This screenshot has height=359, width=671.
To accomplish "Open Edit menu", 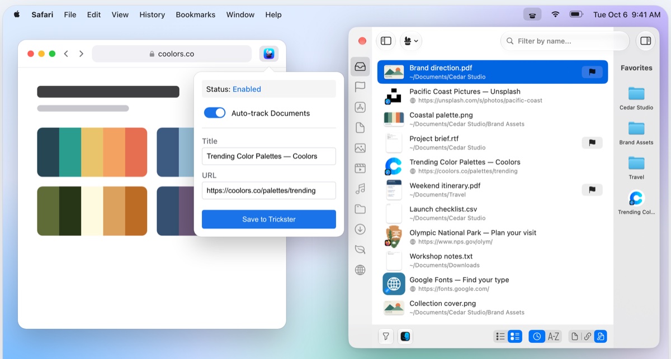I will 94,15.
